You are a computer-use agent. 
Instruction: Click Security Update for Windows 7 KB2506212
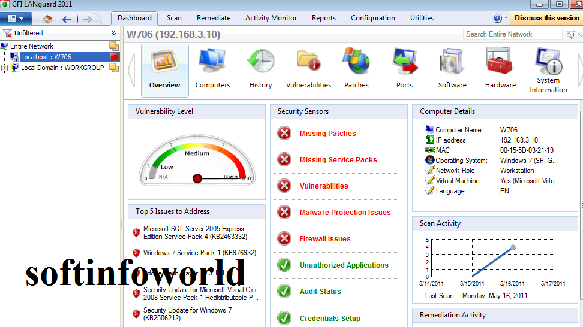[x=187, y=314]
